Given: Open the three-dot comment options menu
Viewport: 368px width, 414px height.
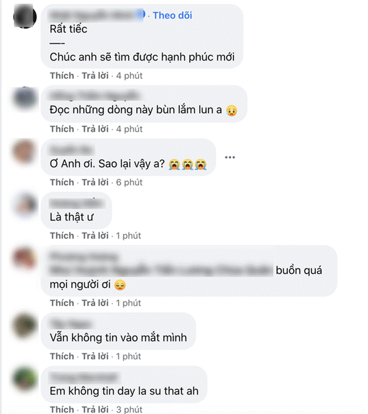Looking at the screenshot, I should click(x=230, y=157).
